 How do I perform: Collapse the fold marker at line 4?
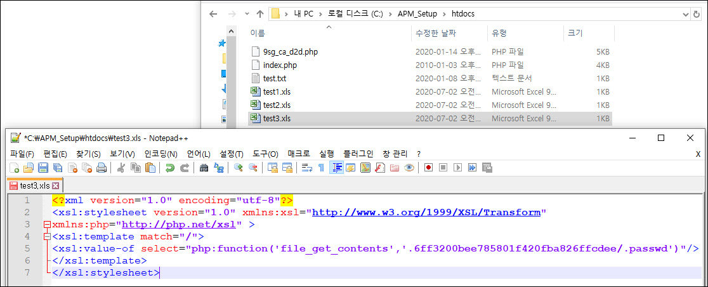click(x=46, y=236)
